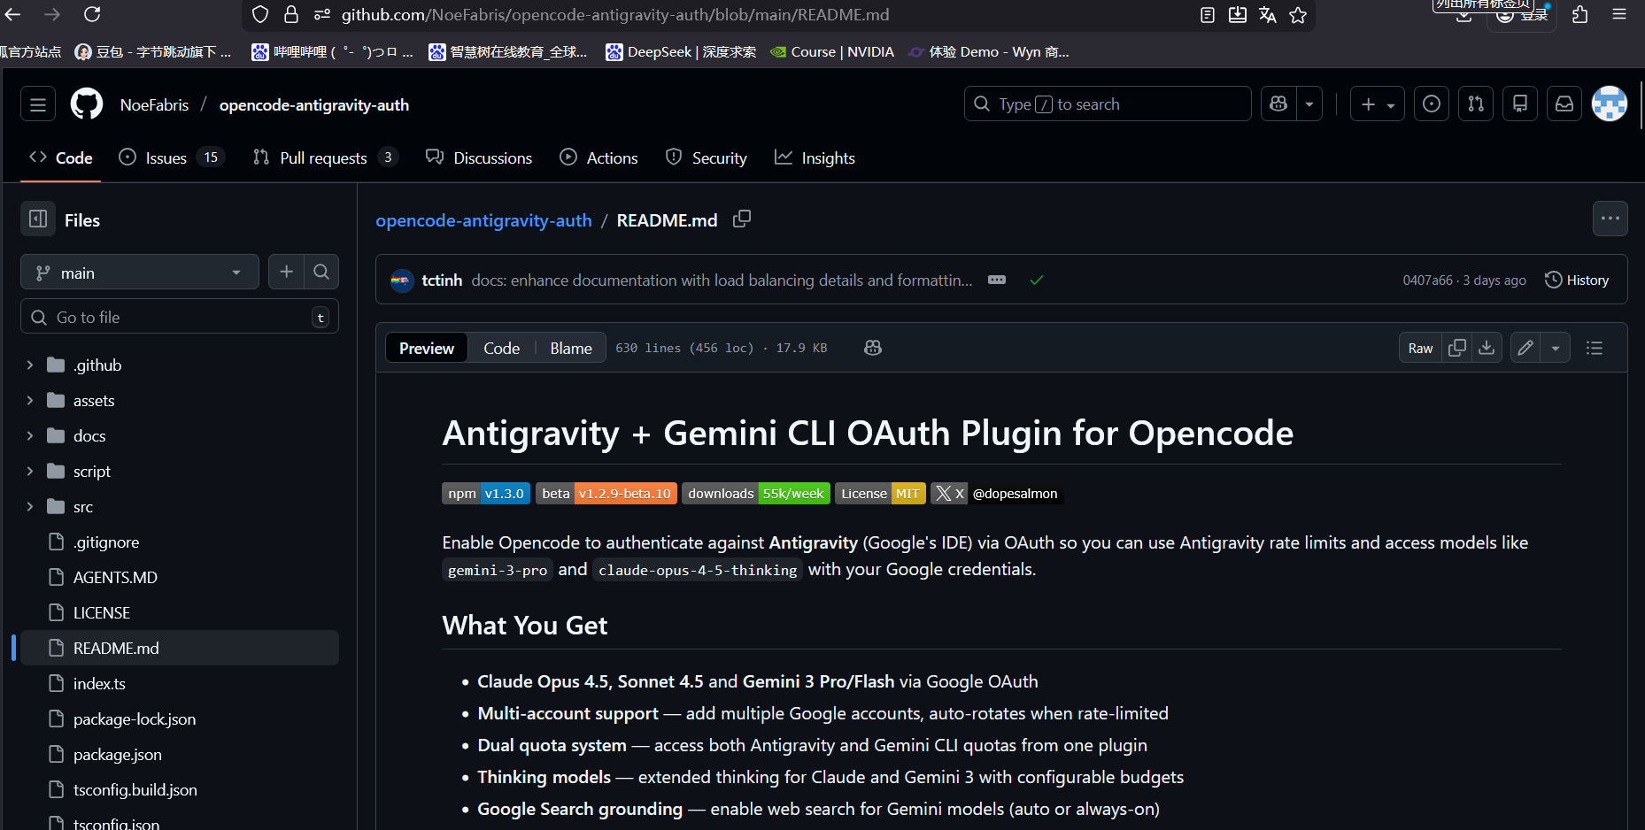This screenshot has height=830, width=1645.
Task: Open browser translate page icon
Action: pyautogui.click(x=1268, y=15)
